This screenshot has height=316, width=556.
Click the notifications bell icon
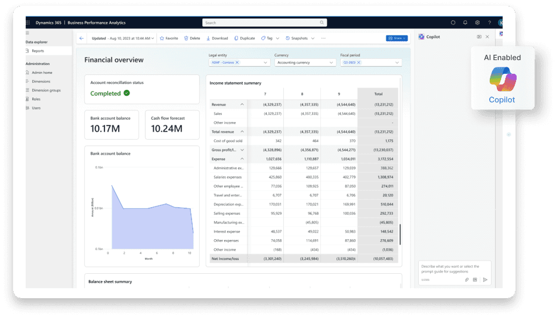pos(465,23)
